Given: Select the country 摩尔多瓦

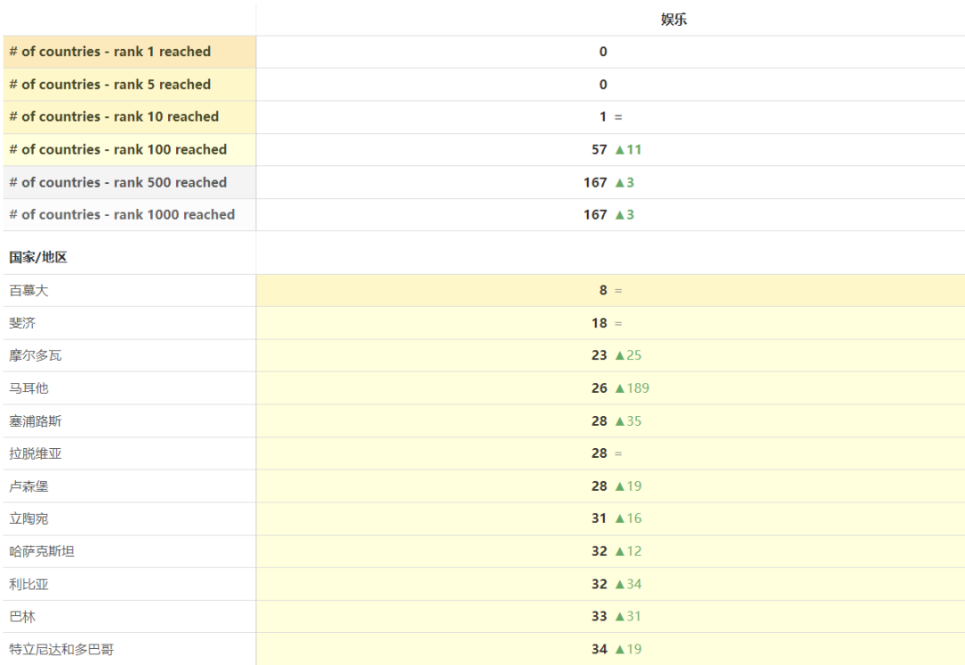Looking at the screenshot, I should [x=35, y=355].
